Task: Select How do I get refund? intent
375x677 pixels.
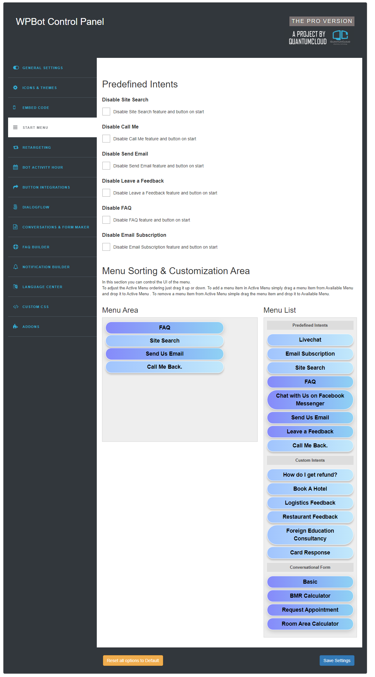Action: (310, 475)
